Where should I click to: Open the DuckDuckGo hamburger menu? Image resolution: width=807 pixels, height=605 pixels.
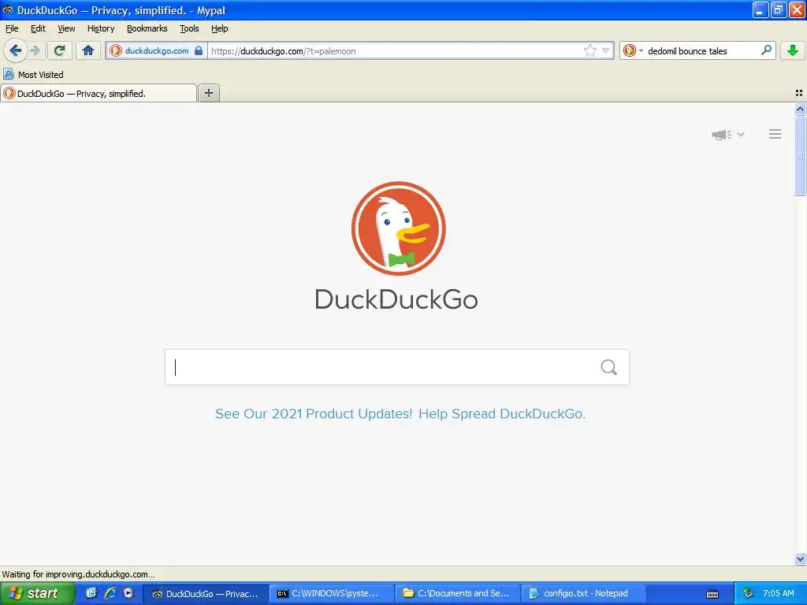[x=775, y=134]
